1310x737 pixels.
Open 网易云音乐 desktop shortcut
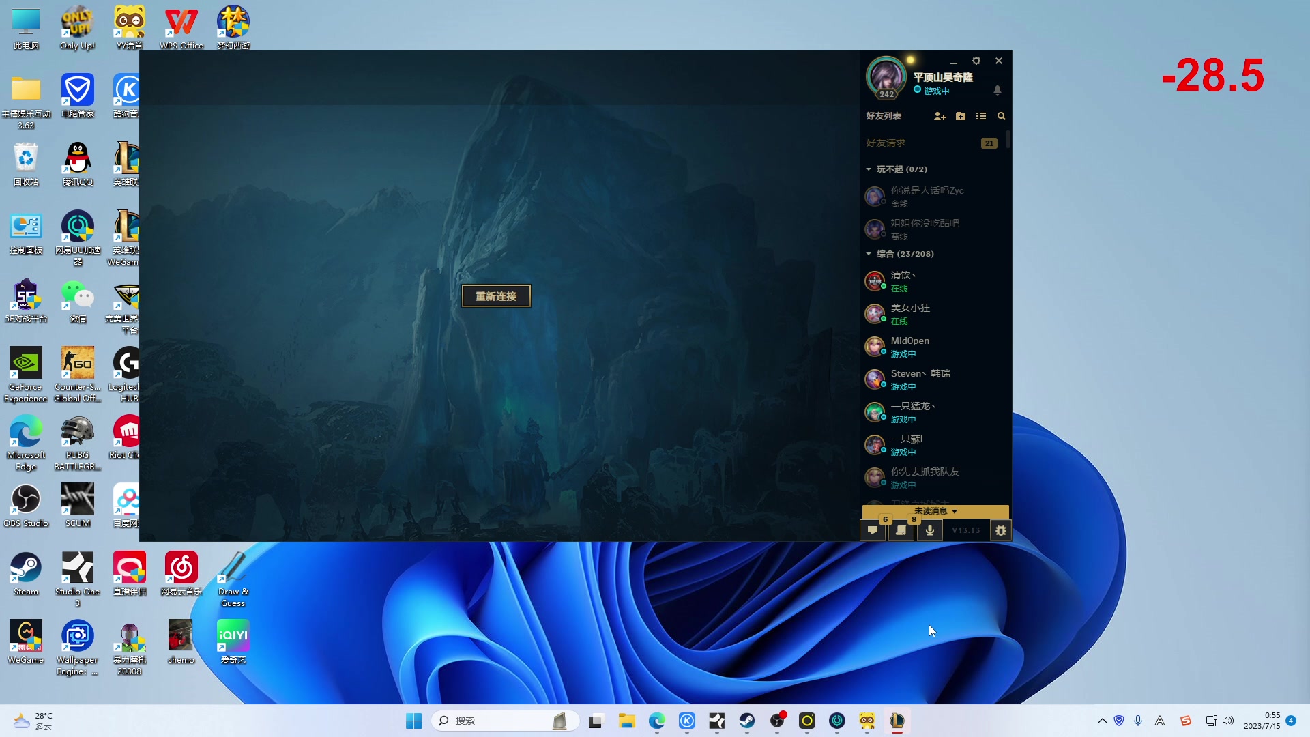coord(181,574)
